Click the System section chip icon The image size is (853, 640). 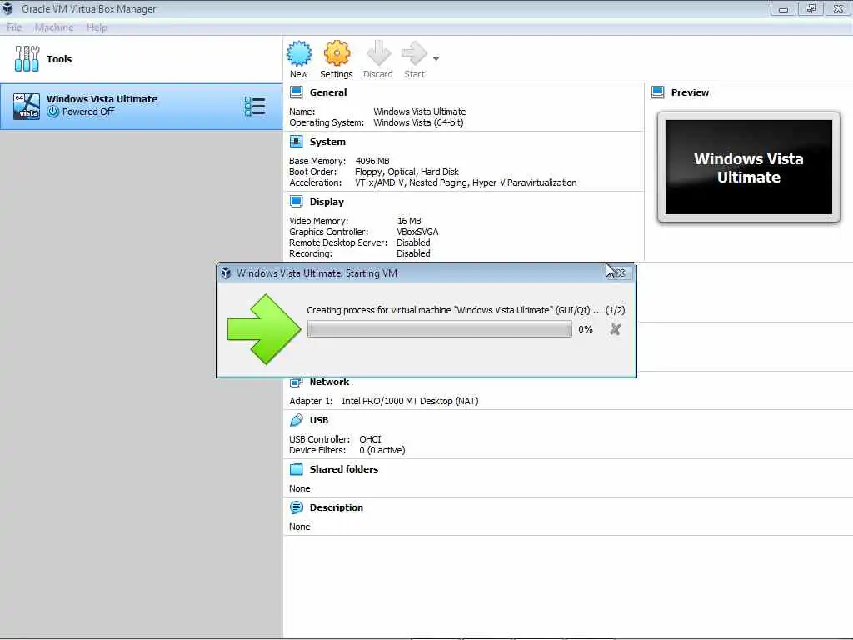point(296,142)
